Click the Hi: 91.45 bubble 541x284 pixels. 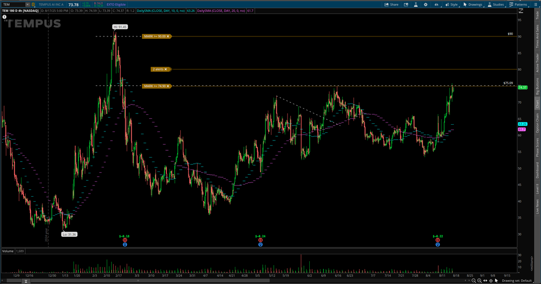(x=120, y=27)
